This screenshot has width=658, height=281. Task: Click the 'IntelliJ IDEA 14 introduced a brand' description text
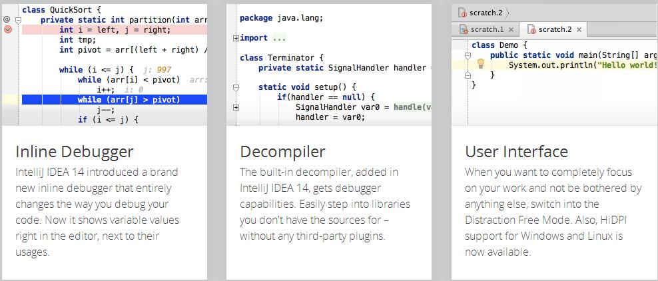[97, 172]
